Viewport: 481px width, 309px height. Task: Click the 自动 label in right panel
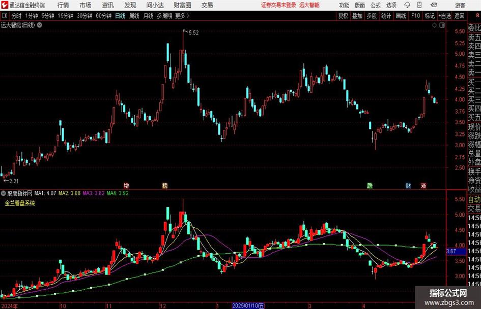pos(474,199)
